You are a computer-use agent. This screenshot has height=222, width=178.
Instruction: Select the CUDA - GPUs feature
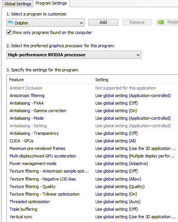22,141
